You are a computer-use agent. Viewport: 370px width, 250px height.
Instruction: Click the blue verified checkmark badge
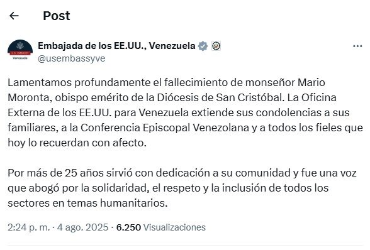click(203, 46)
